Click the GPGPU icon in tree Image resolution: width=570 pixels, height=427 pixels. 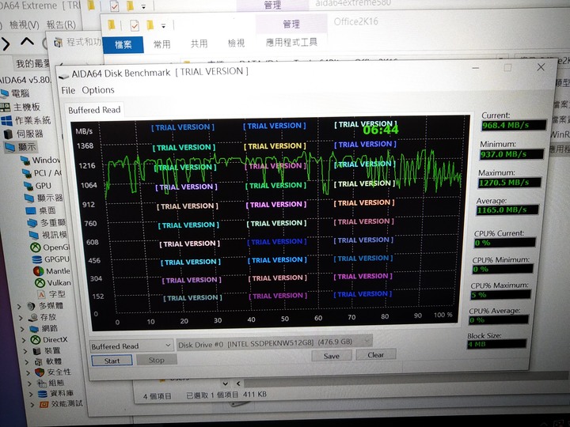[36, 259]
